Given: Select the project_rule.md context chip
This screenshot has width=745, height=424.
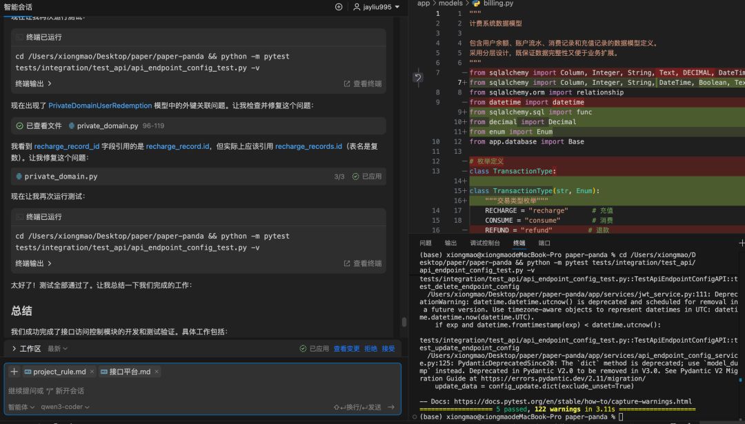Looking at the screenshot, I should (x=55, y=372).
